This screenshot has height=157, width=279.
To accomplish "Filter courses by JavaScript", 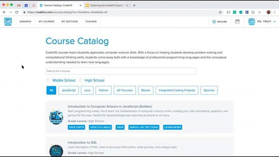I will pos(68,90).
